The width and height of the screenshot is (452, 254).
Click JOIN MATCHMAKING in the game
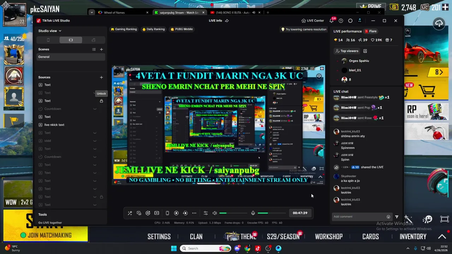pos(46,235)
